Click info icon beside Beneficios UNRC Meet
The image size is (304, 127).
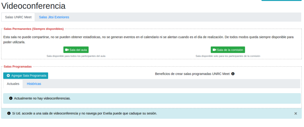(x=233, y=74)
